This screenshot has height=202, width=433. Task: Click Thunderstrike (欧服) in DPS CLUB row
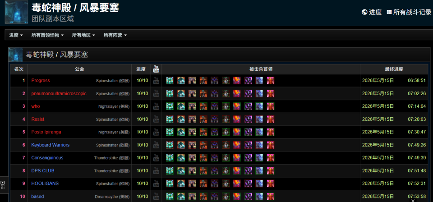point(112,171)
